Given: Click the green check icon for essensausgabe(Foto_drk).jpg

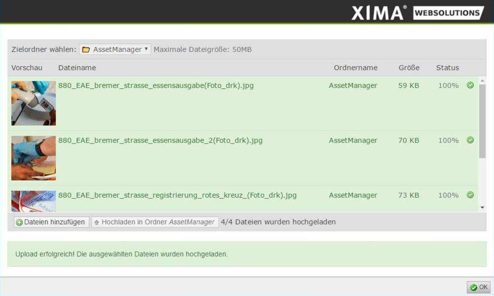Looking at the screenshot, I should [470, 85].
